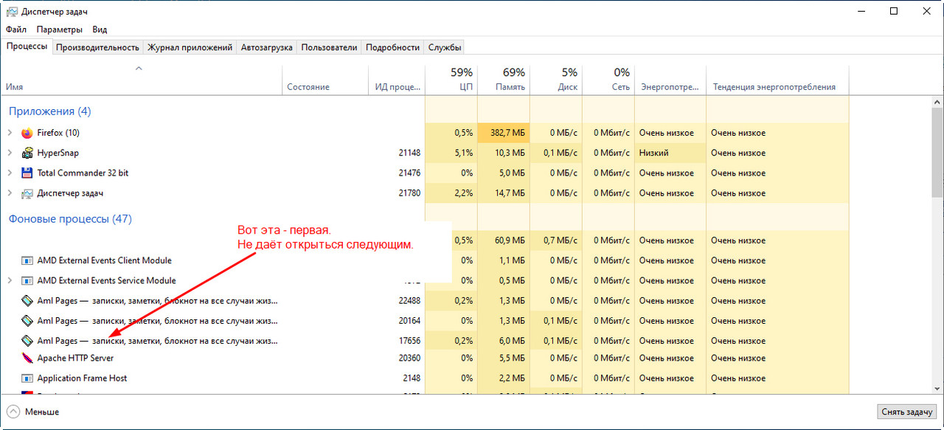Switch to the Производительность tab
This screenshot has height=430, width=944.
point(97,47)
